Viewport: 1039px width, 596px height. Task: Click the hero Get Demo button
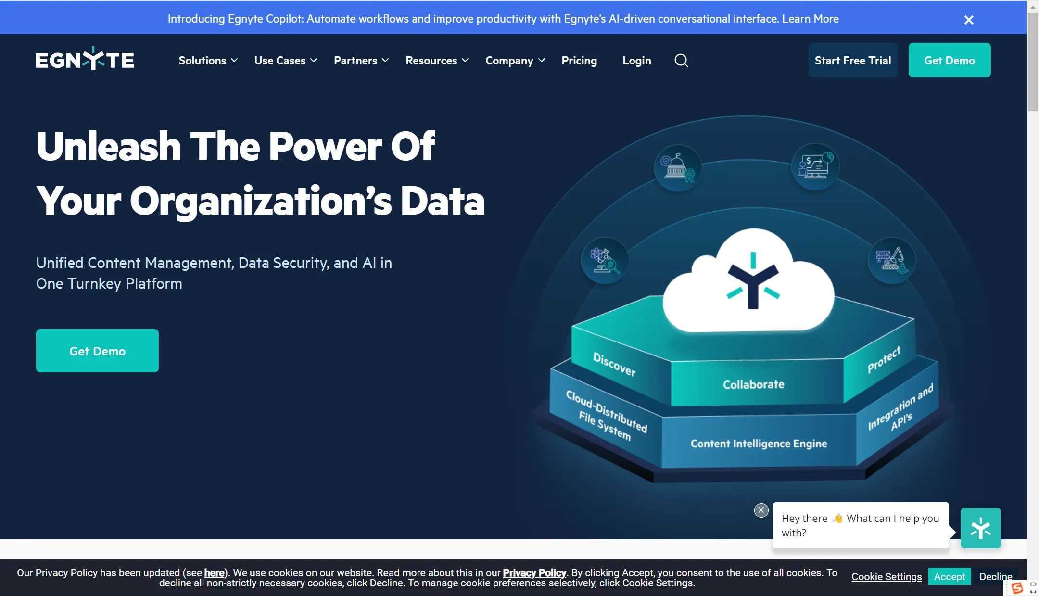coord(97,351)
